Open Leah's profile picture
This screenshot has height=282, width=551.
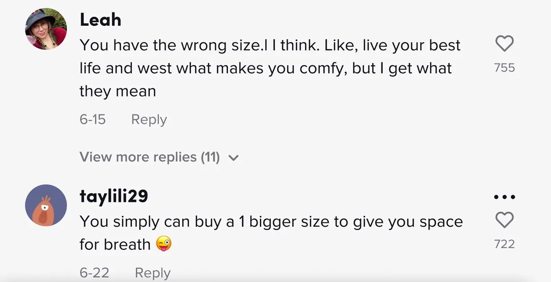point(46,28)
